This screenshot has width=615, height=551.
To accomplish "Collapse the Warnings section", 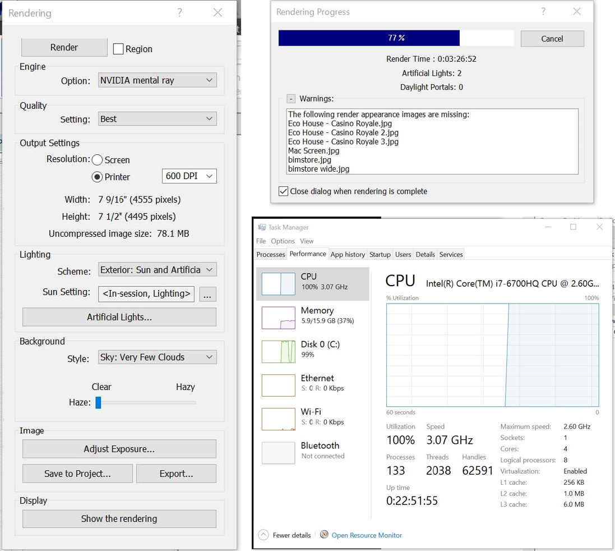I will tap(291, 99).
